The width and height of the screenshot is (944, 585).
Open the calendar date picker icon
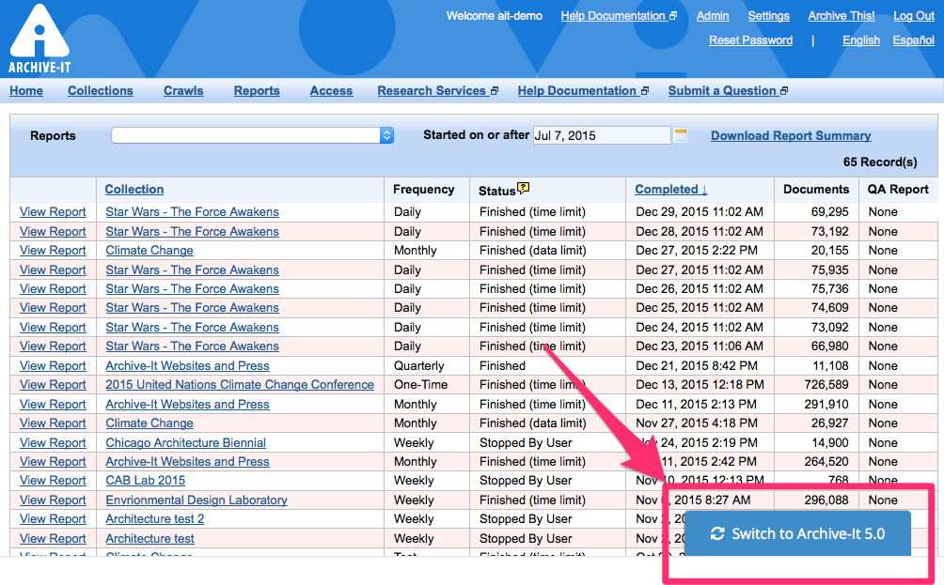click(681, 135)
